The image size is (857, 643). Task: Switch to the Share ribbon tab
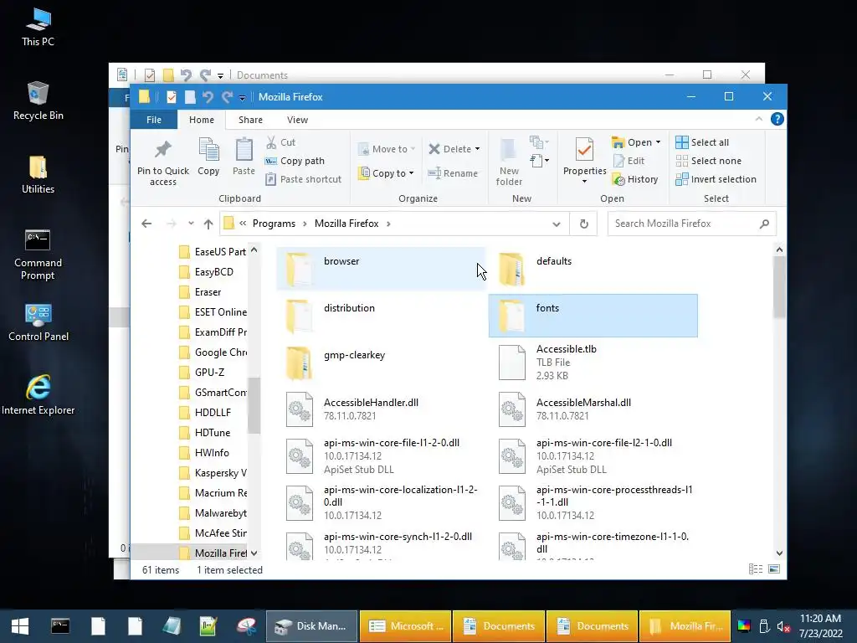[250, 120]
